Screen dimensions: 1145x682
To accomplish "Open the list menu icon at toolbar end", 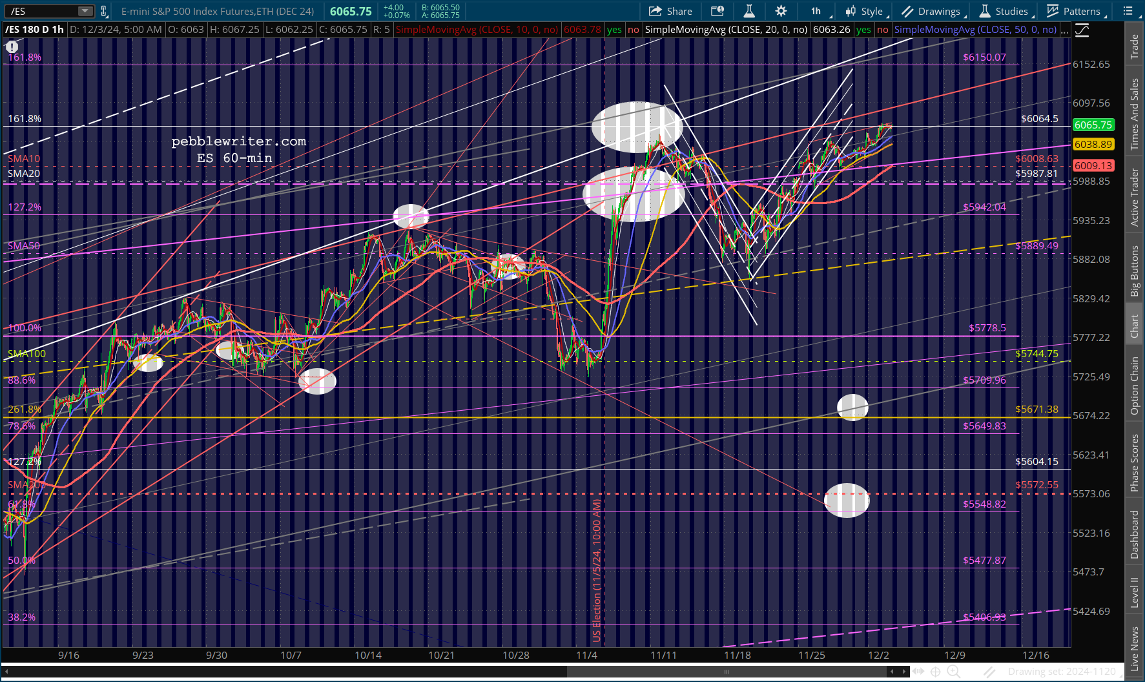I will [1128, 11].
